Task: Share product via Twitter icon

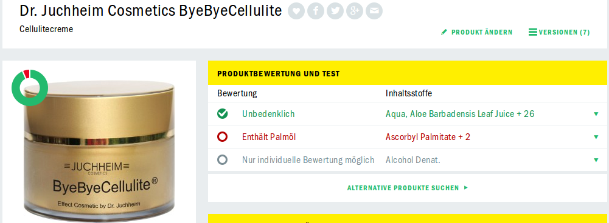Action: (x=335, y=11)
